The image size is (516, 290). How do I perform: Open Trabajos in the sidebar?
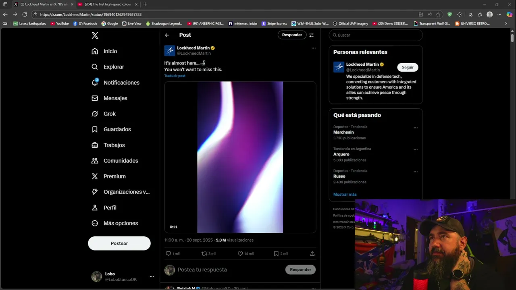(108, 145)
